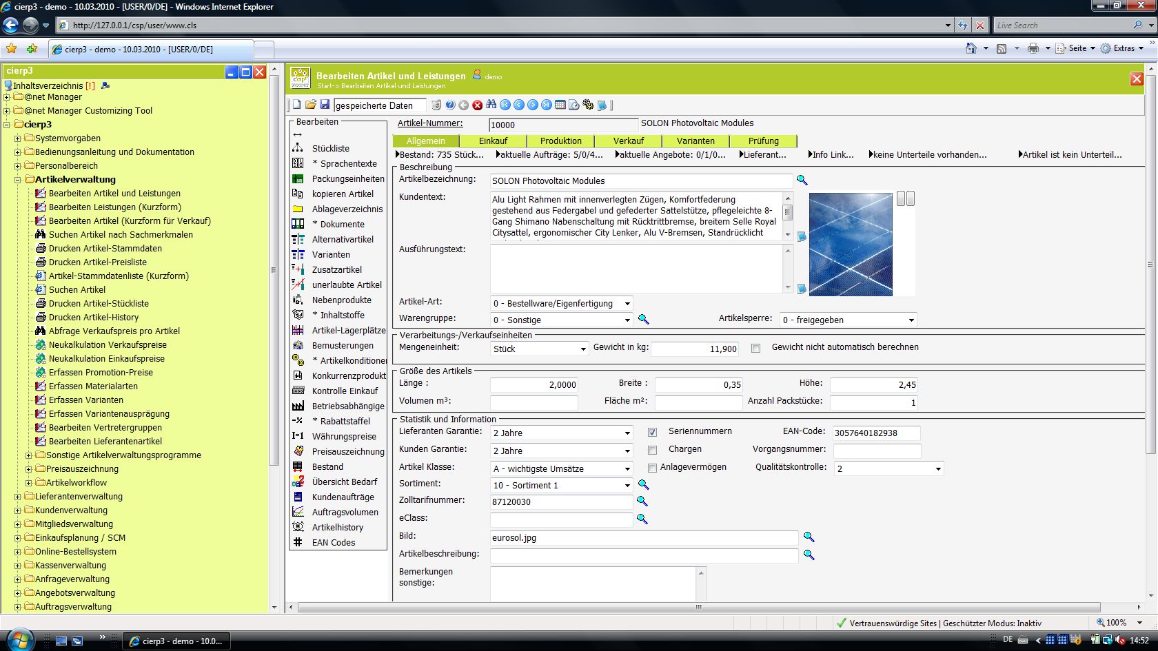Click the EAN Codes hash icon
This screenshot has height=651, width=1158.
point(298,542)
